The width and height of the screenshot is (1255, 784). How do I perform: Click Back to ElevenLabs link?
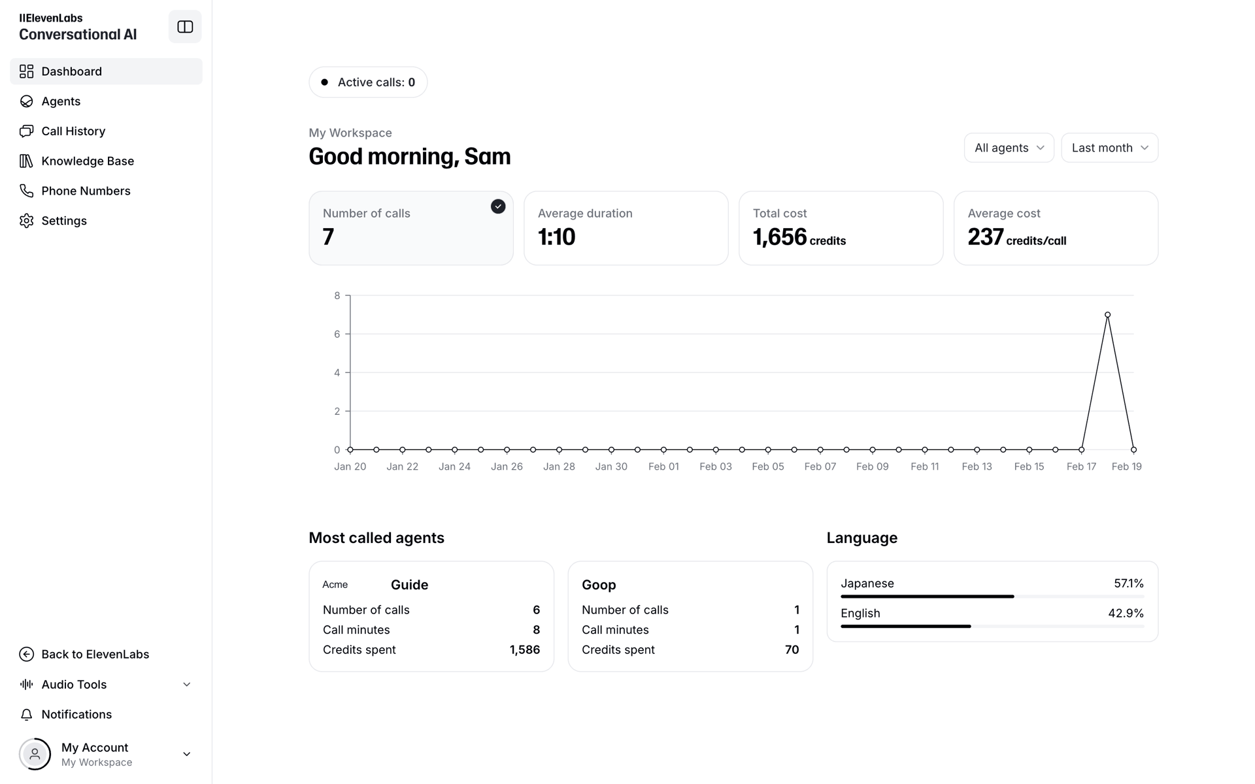click(106, 654)
